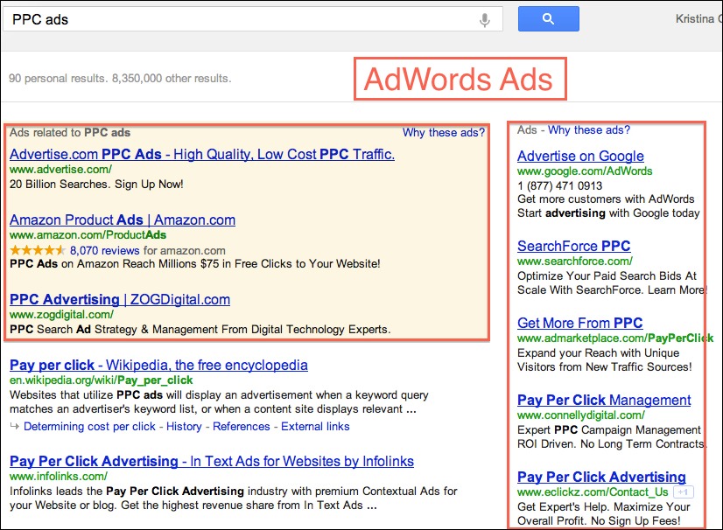Open the History sitelink under Wikipedia
This screenshot has width=723, height=530.
coord(184,427)
